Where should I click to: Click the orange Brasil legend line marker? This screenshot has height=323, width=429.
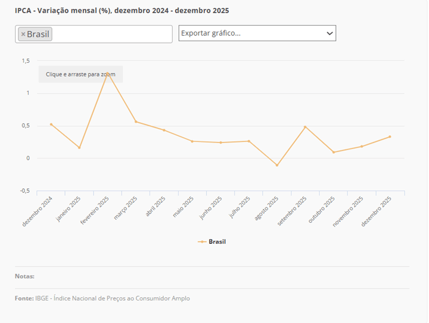tap(202, 242)
